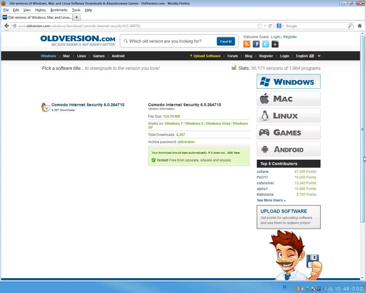Go to Android in the navigation bar
This screenshot has width=366, height=293.
tap(118, 56)
